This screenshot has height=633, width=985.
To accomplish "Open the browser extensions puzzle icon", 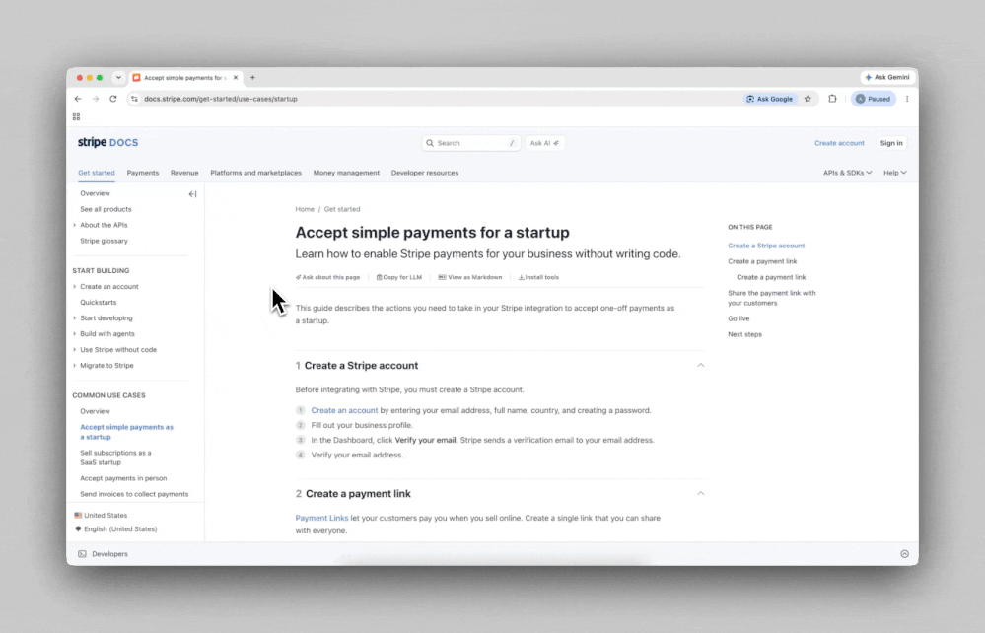I will click(832, 99).
